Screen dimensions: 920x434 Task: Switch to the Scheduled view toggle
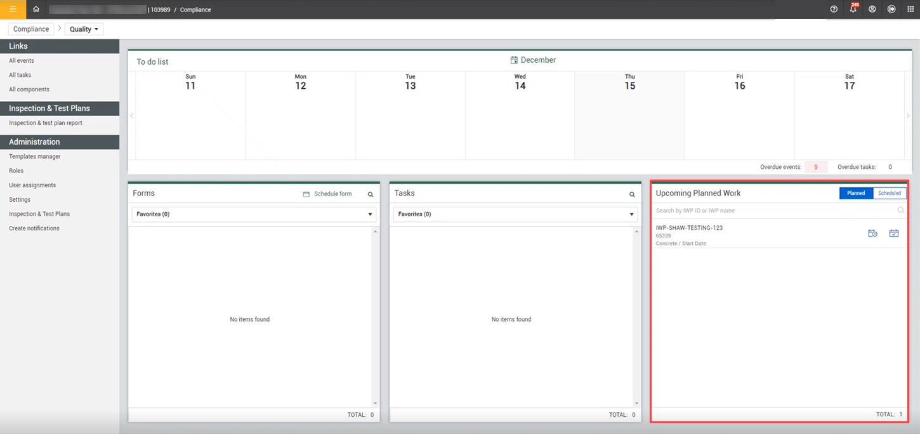(889, 193)
